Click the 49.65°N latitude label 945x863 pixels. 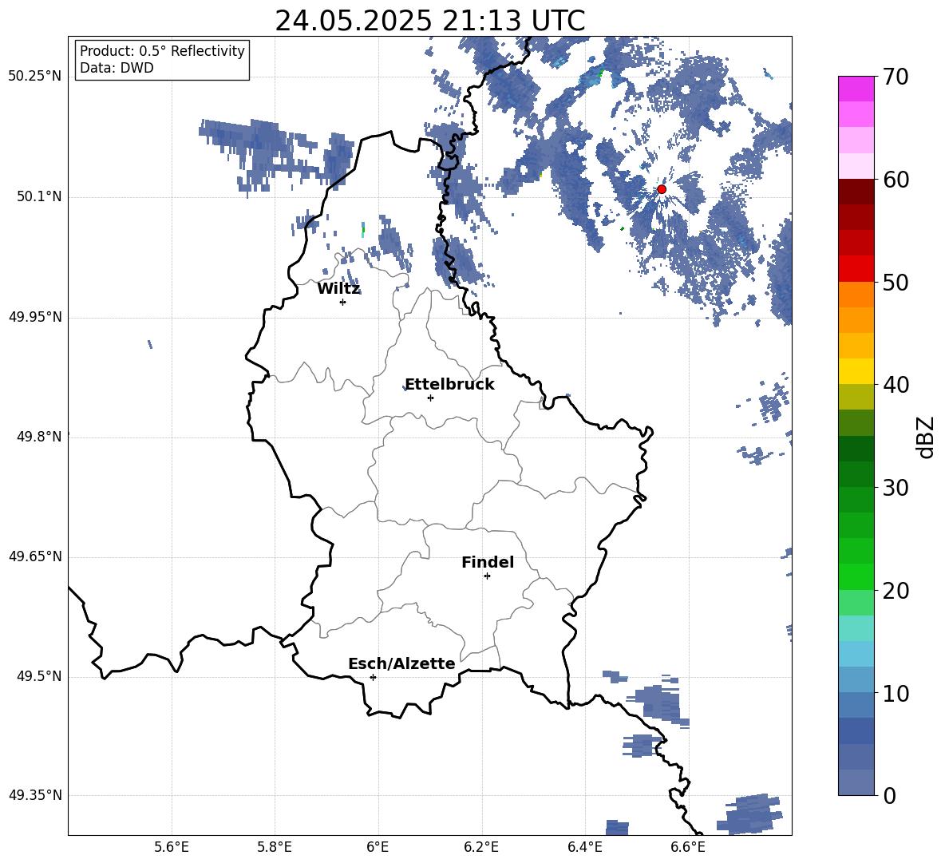pyautogui.click(x=35, y=556)
